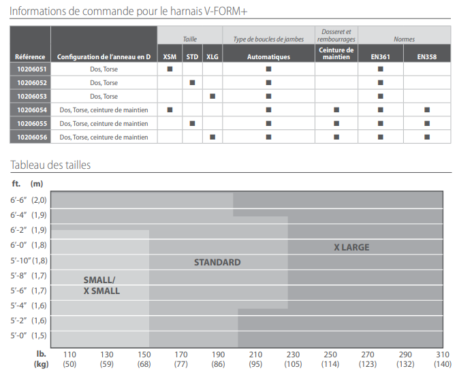This screenshot has height=390, width=457.
Task: Click the X LARGE label in size chart
Action: (351, 247)
